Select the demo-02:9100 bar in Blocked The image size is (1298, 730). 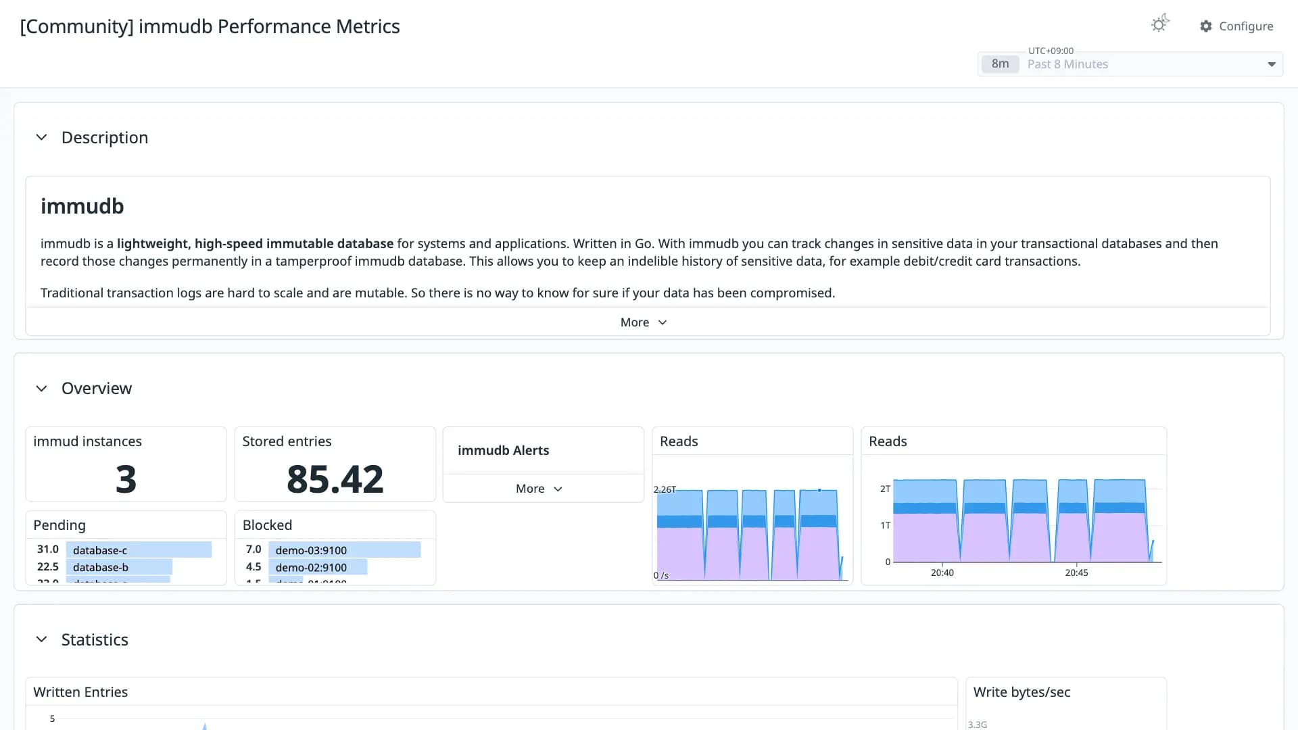[318, 567]
